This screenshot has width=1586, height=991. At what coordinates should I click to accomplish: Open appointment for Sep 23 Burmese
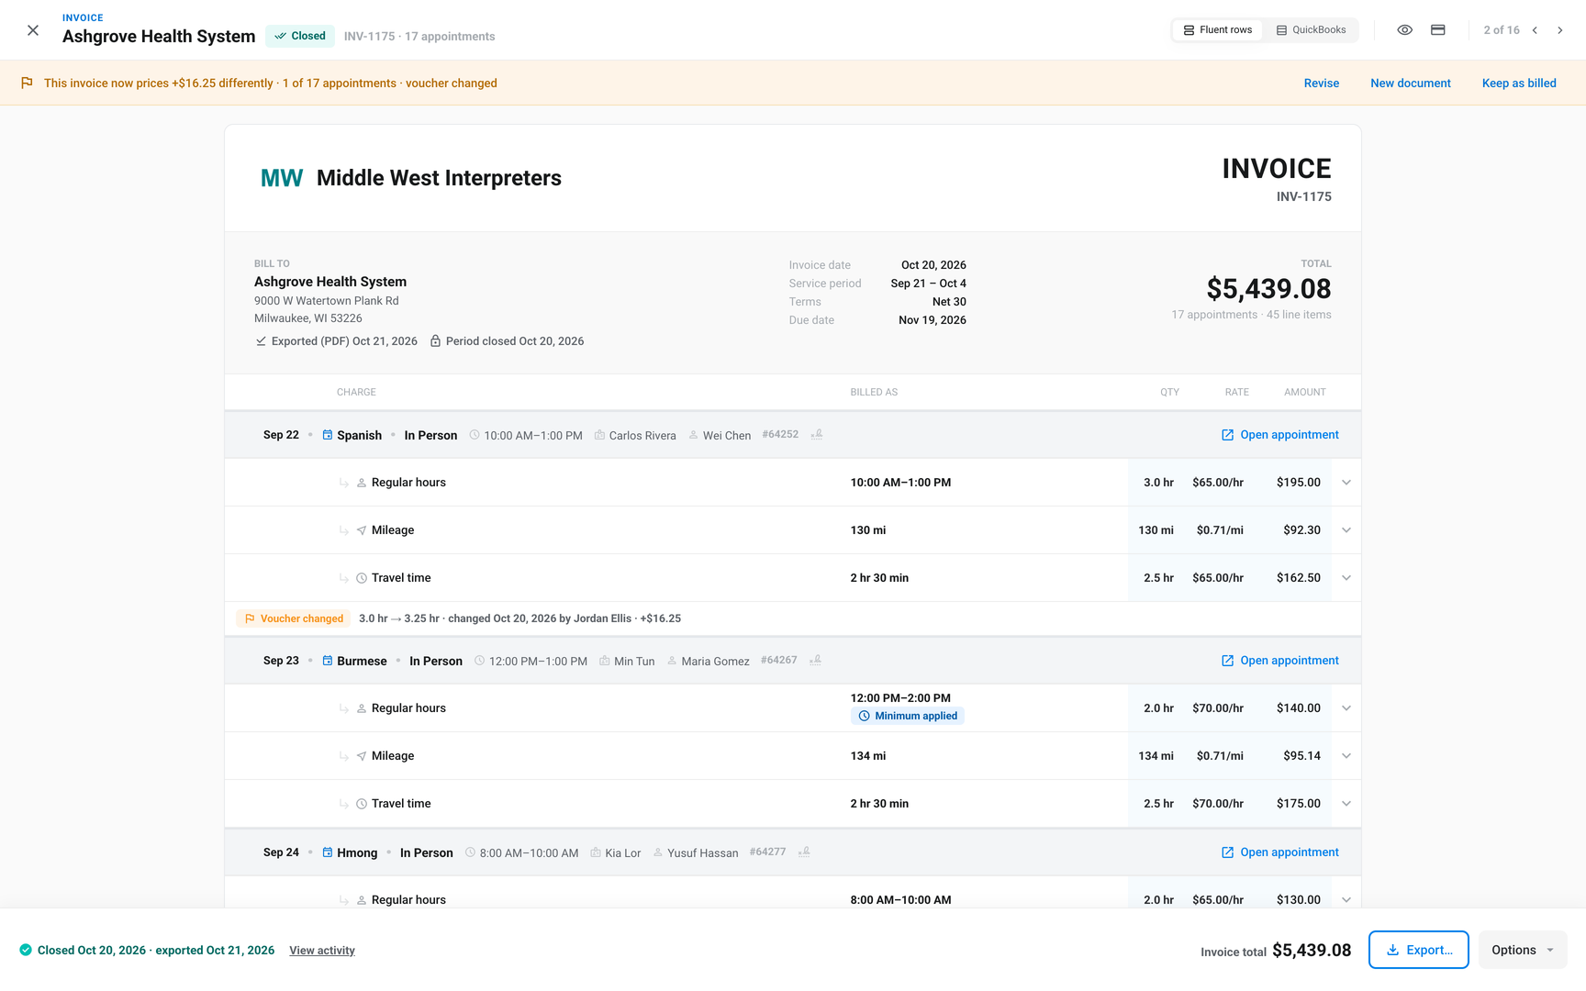[1279, 661]
